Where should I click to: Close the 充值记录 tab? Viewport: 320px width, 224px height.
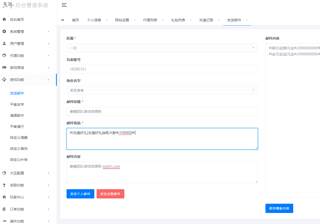coord(219,20)
